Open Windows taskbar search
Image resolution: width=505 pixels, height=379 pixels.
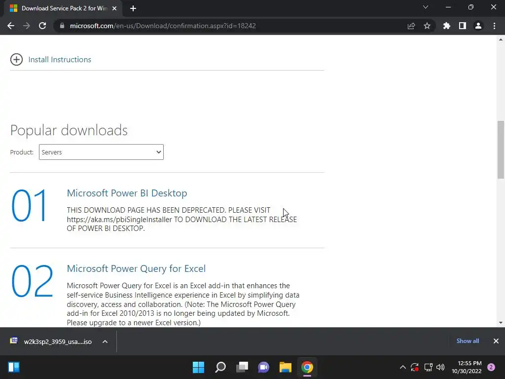220,367
